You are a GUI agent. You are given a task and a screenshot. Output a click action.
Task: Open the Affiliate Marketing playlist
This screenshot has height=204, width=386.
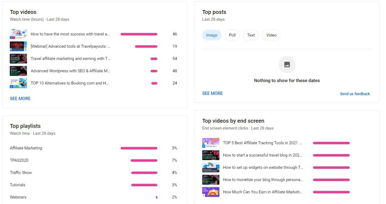pos(26,148)
